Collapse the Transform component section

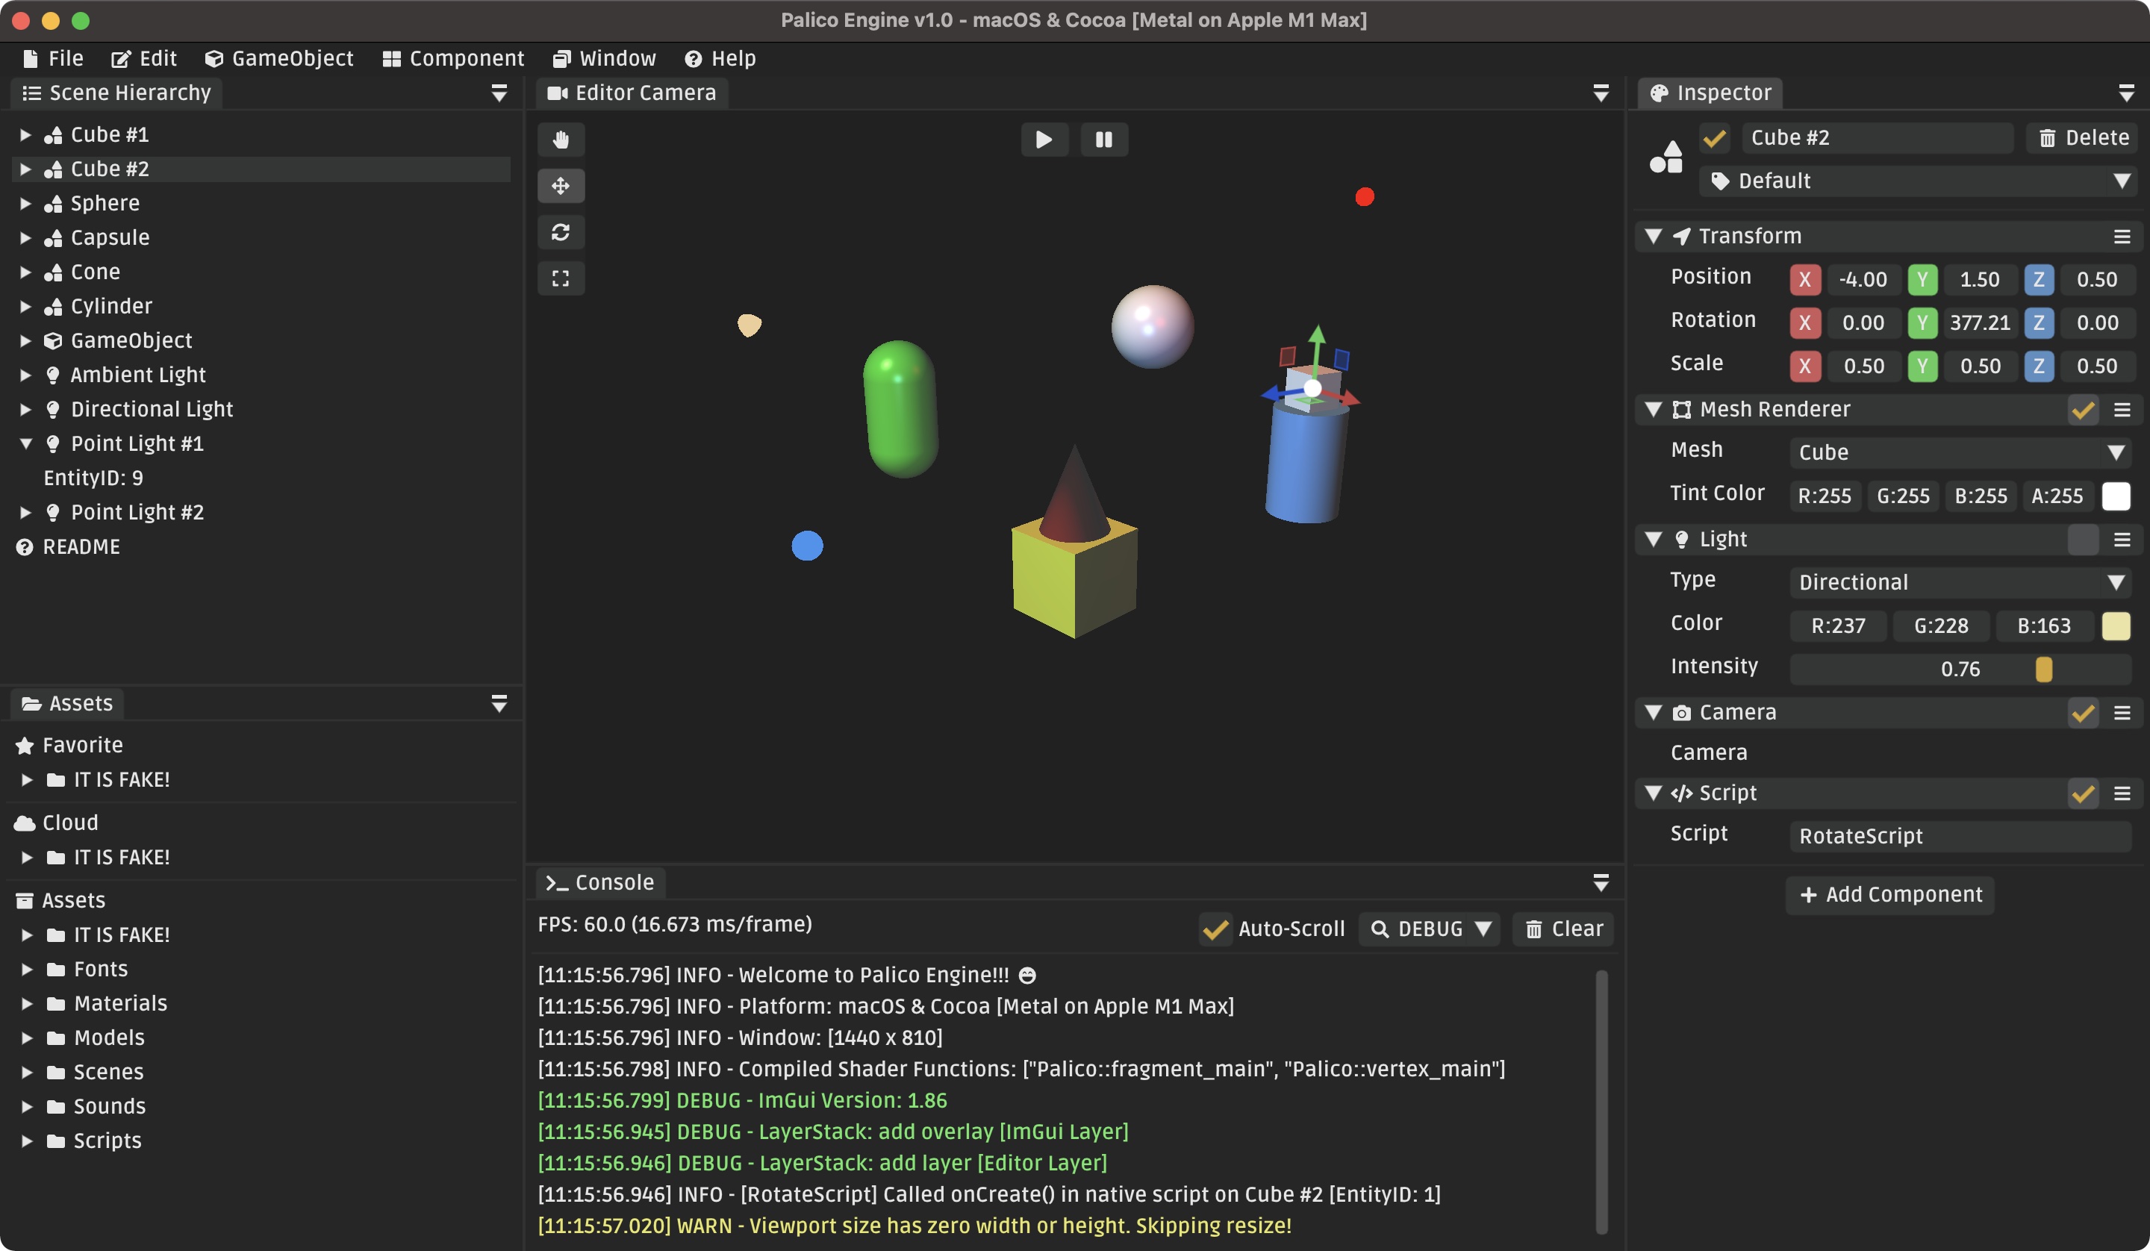1654,237
